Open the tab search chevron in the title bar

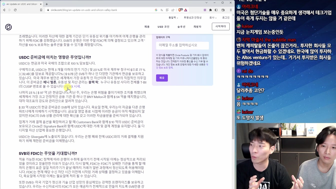(206, 3)
